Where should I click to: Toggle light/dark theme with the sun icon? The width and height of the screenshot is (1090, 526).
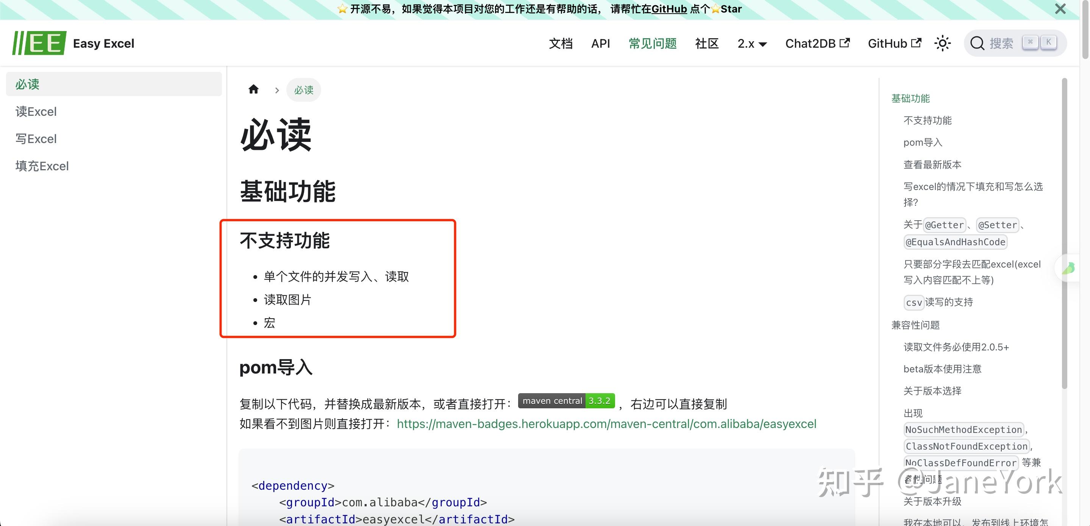tap(943, 43)
